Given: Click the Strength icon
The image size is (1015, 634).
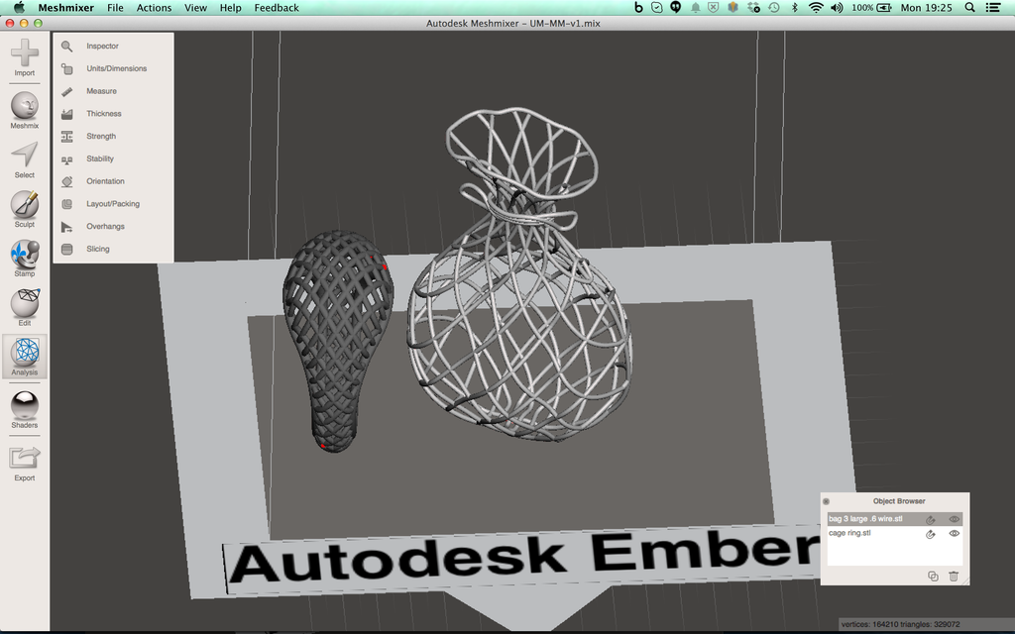Looking at the screenshot, I should (x=66, y=137).
